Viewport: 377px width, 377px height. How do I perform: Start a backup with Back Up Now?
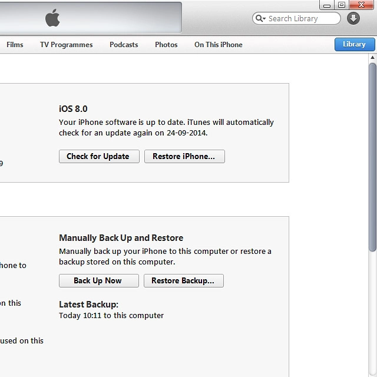coord(98,281)
